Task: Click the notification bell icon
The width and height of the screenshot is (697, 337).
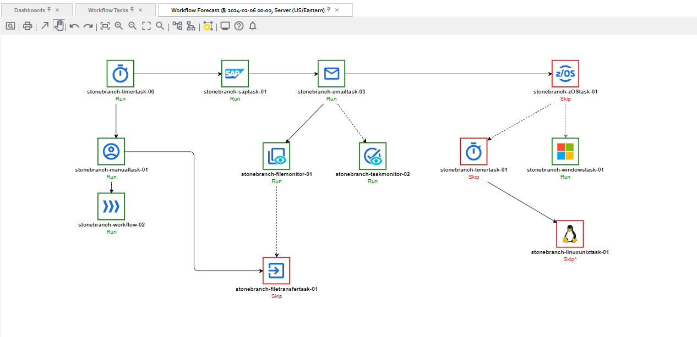Action: coord(253,26)
